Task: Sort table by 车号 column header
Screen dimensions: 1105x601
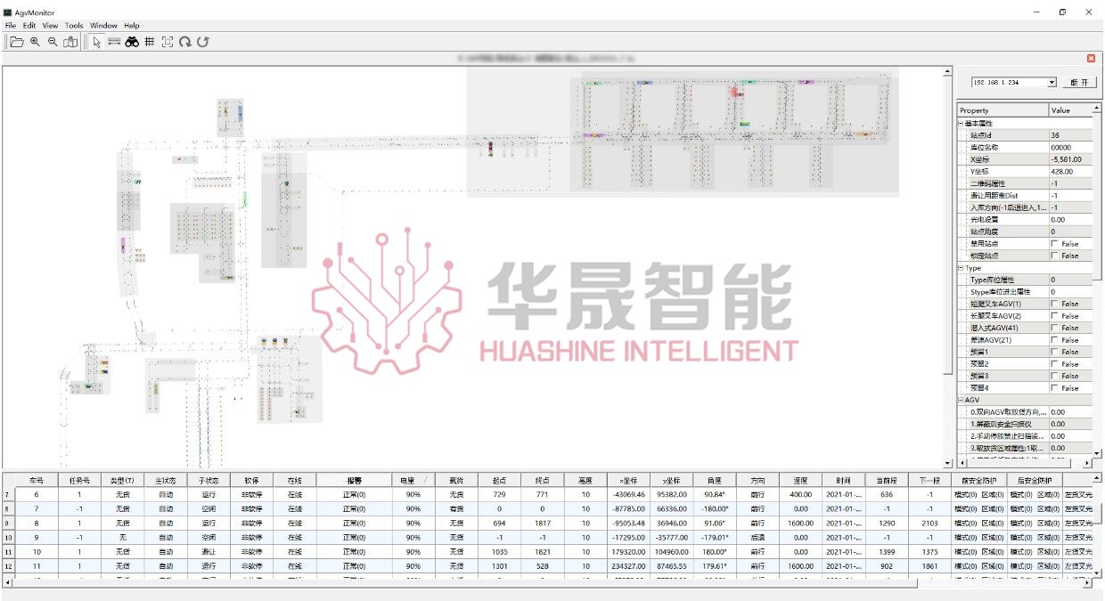Action: (37, 480)
